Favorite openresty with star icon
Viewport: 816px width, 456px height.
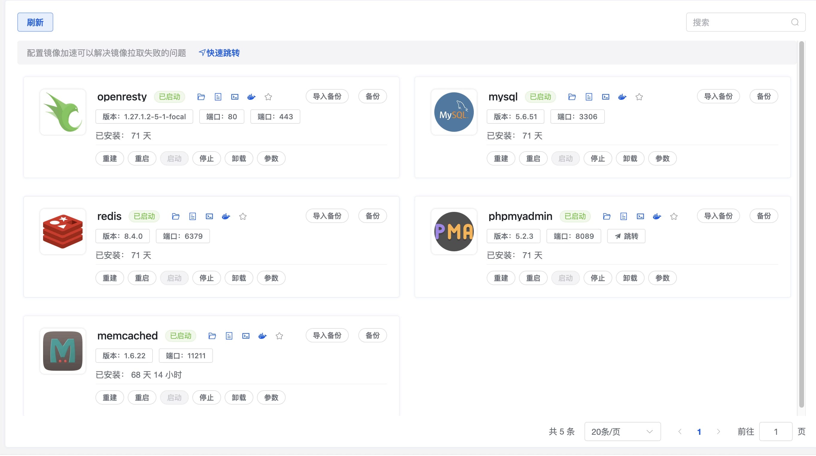point(268,97)
